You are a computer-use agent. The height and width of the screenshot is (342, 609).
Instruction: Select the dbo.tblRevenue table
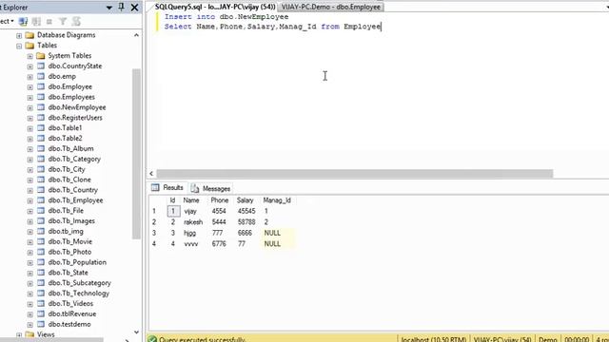point(72,313)
